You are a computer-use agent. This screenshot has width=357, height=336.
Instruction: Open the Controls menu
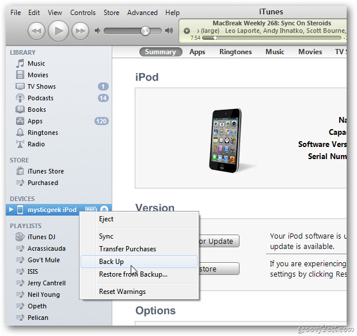coord(83,13)
